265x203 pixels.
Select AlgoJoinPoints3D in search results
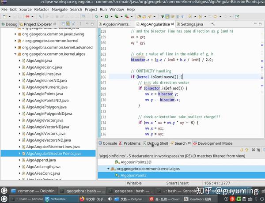(136, 162)
